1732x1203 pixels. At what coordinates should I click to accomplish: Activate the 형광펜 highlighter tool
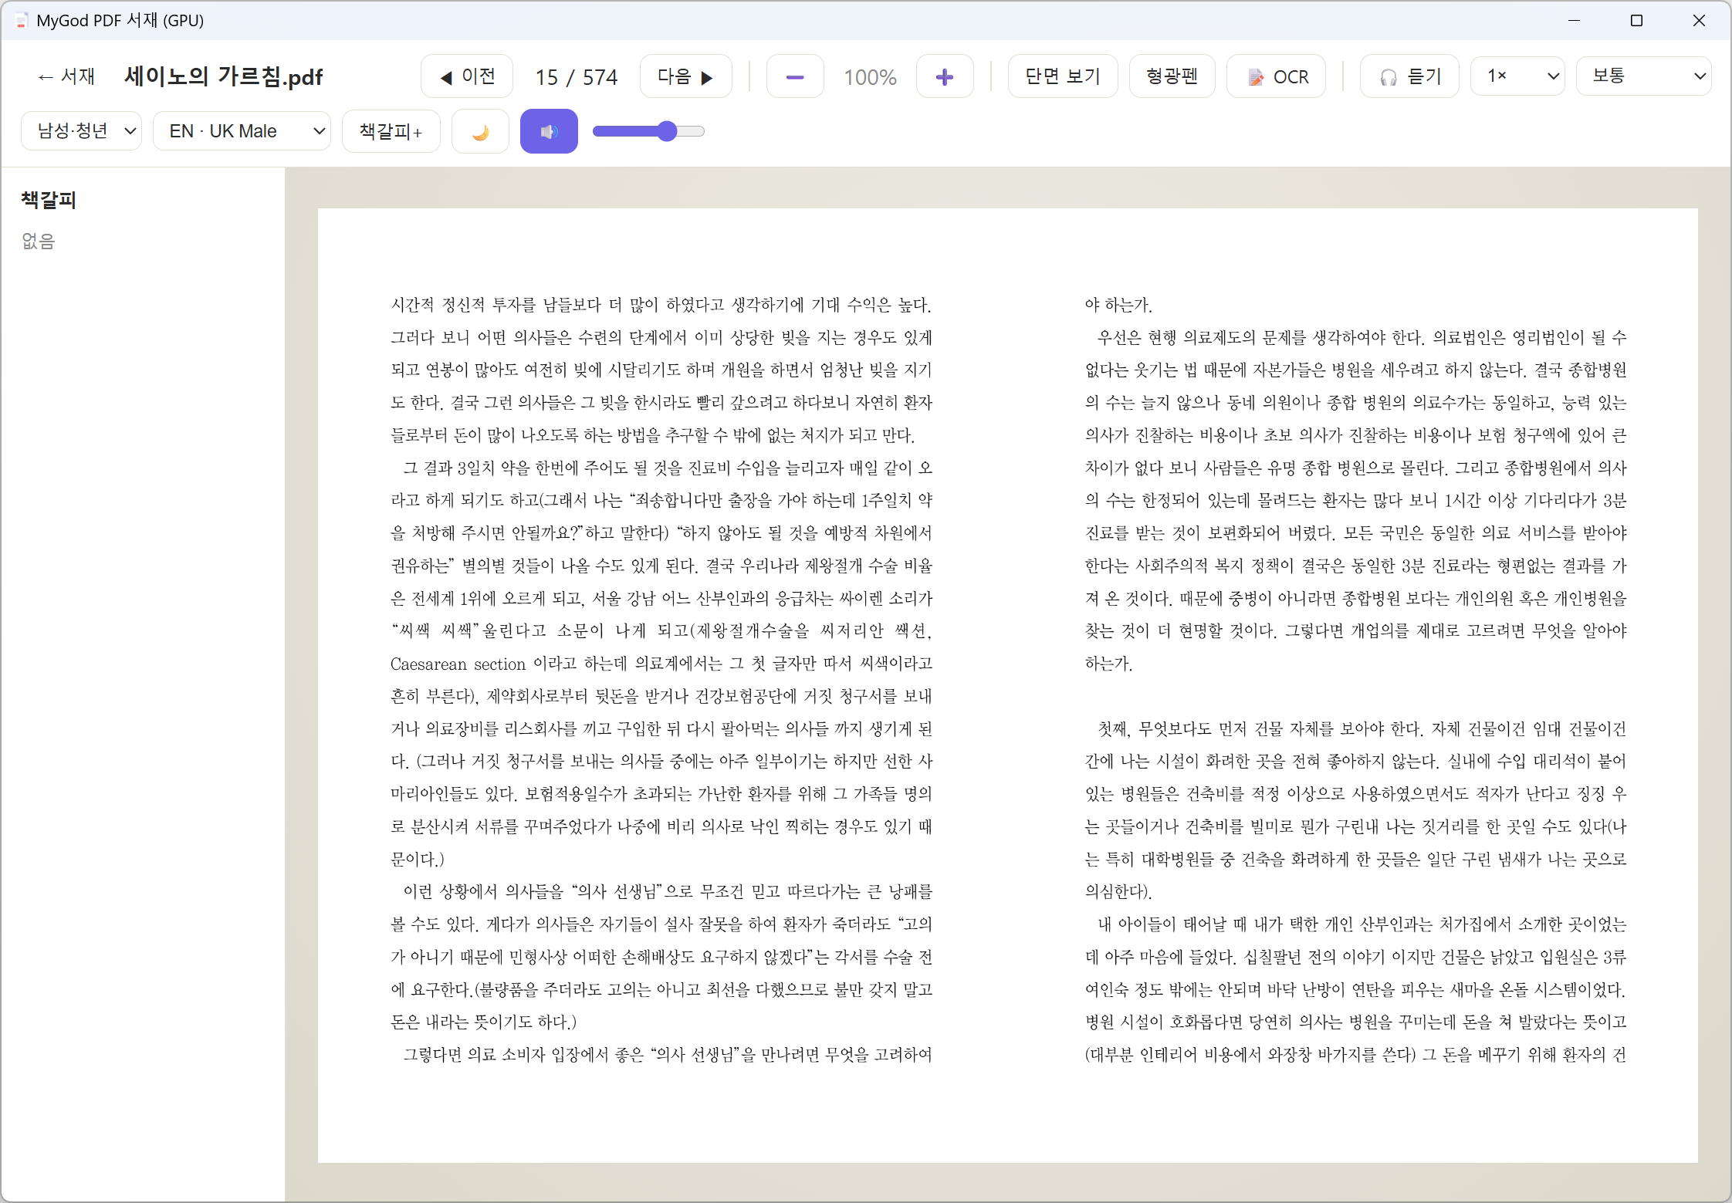pyautogui.click(x=1172, y=76)
